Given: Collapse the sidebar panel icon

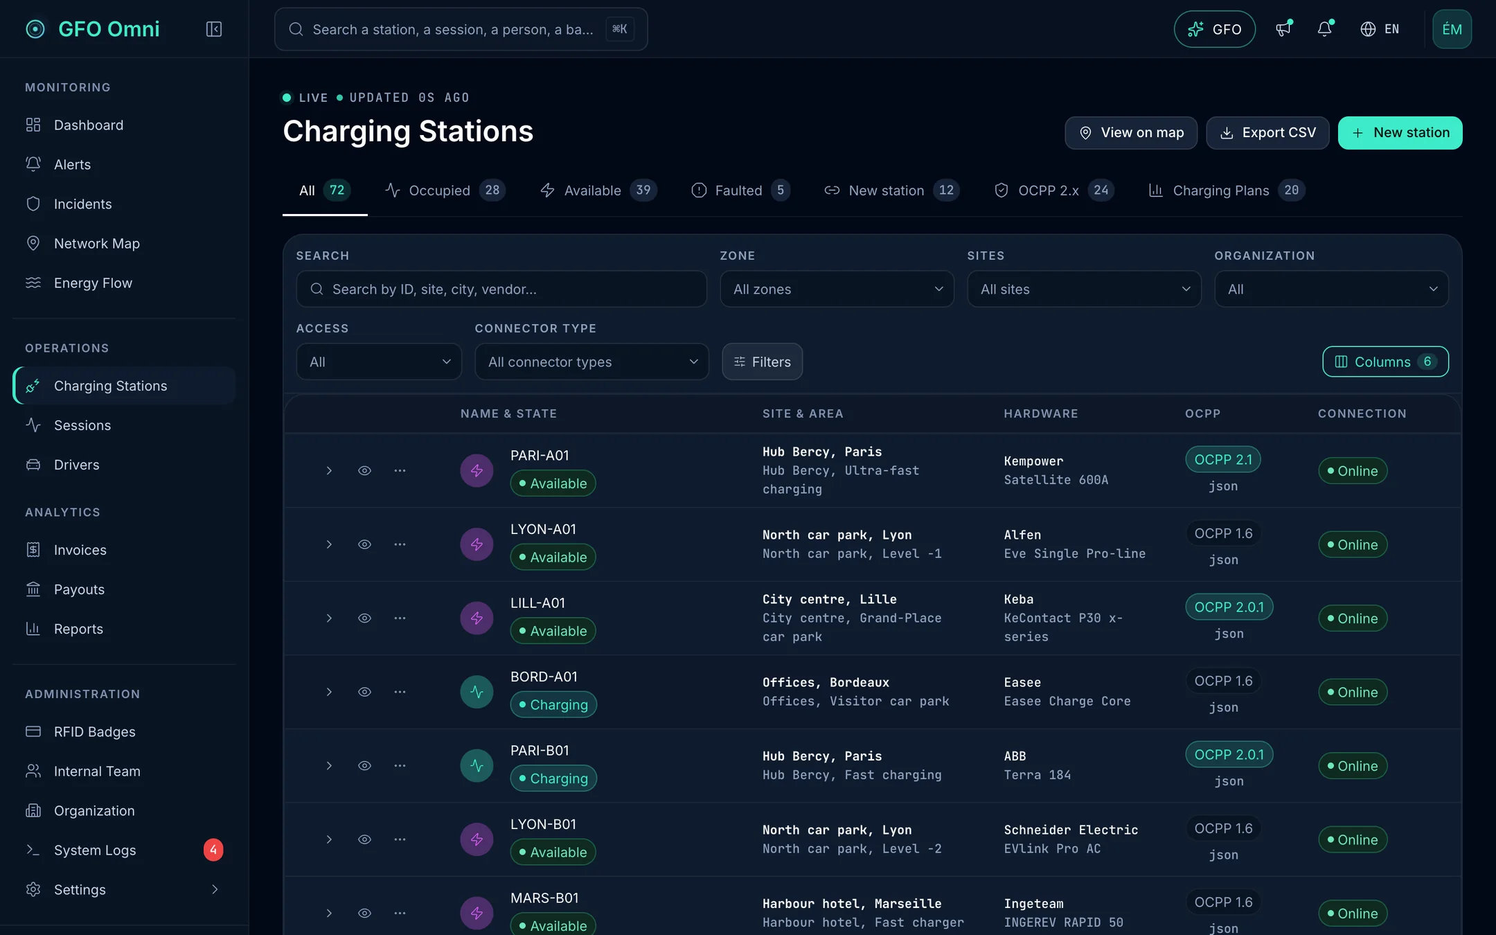Looking at the screenshot, I should tap(213, 29).
